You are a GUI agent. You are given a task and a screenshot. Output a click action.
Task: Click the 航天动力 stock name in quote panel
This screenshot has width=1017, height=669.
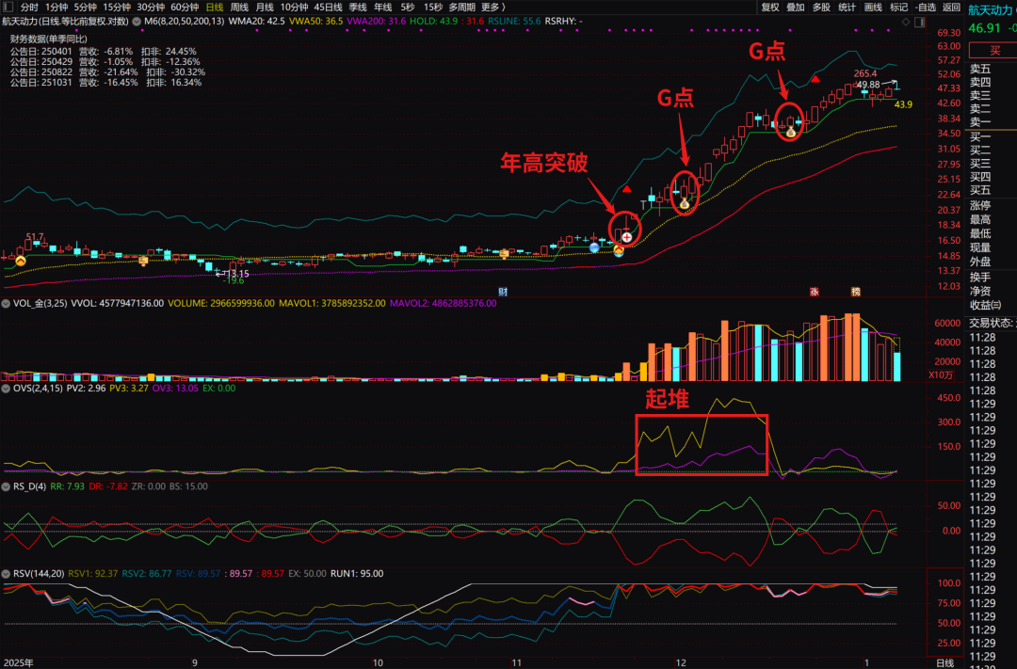tap(990, 10)
